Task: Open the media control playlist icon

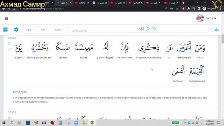Action: (194, 8)
